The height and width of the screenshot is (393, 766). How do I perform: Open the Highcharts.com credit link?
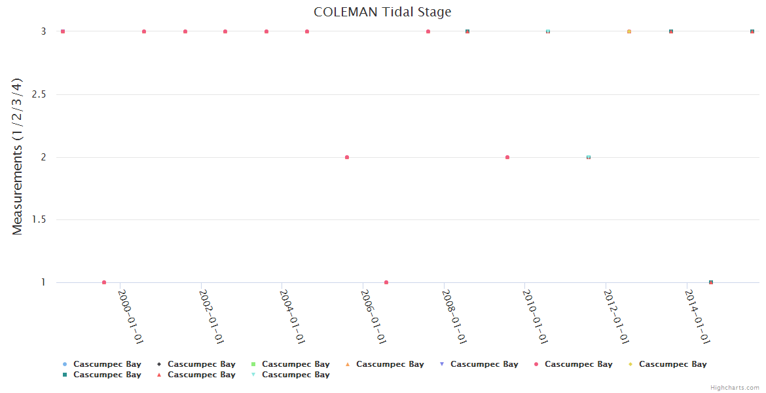735,387
